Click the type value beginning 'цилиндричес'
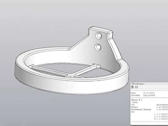This screenshot has width=168, height=126. coord(162,105)
